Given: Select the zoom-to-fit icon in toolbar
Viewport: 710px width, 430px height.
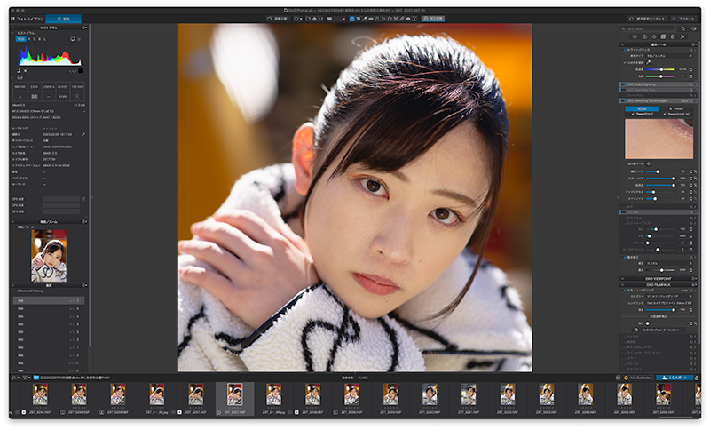Looking at the screenshot, I should pyautogui.click(x=308, y=19).
